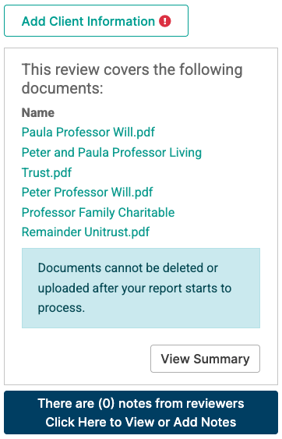Click the light blue documents notice box

141,288
